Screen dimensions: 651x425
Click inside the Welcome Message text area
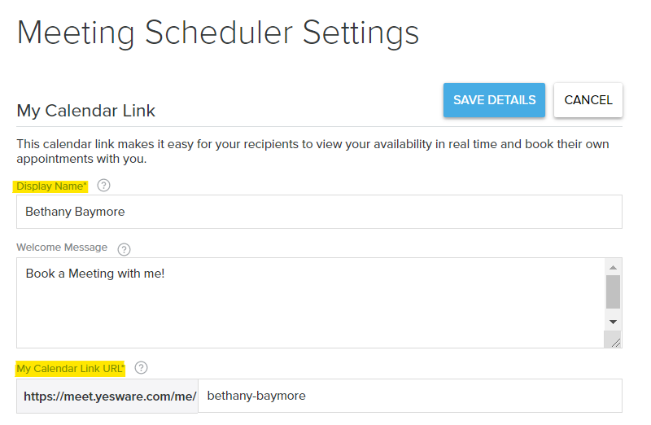point(311,302)
